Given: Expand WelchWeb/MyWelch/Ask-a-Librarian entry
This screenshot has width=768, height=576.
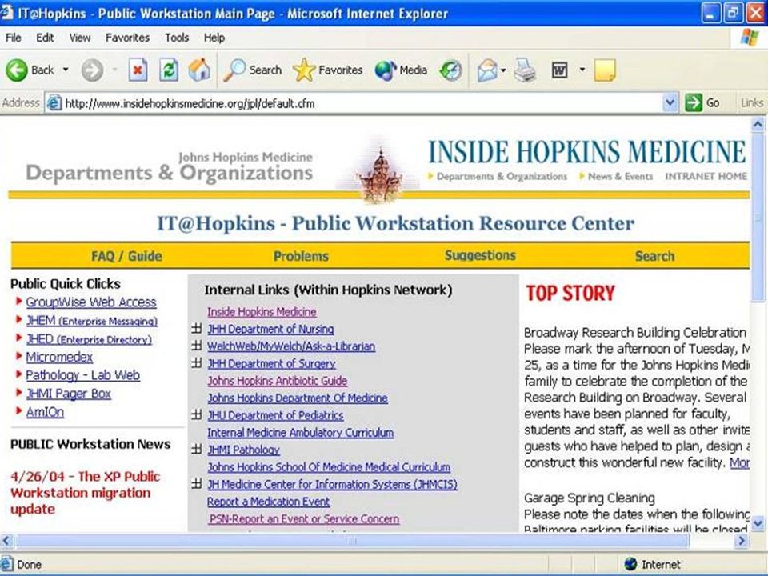Looking at the screenshot, I should click(x=197, y=346).
